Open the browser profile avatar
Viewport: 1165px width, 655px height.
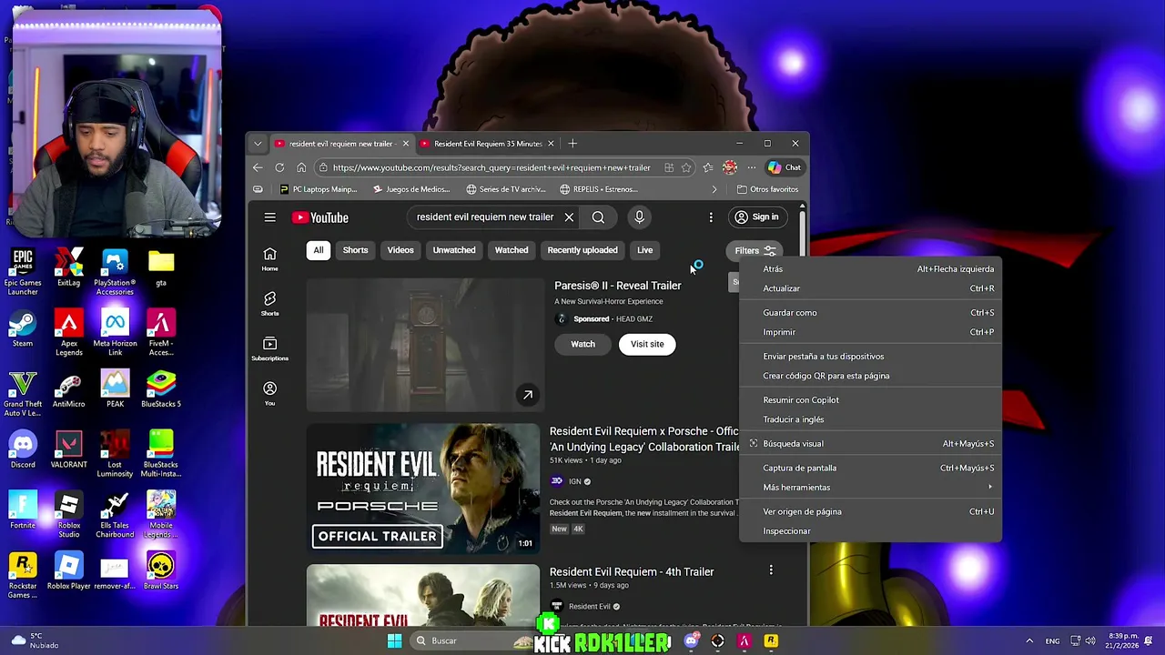coord(730,167)
